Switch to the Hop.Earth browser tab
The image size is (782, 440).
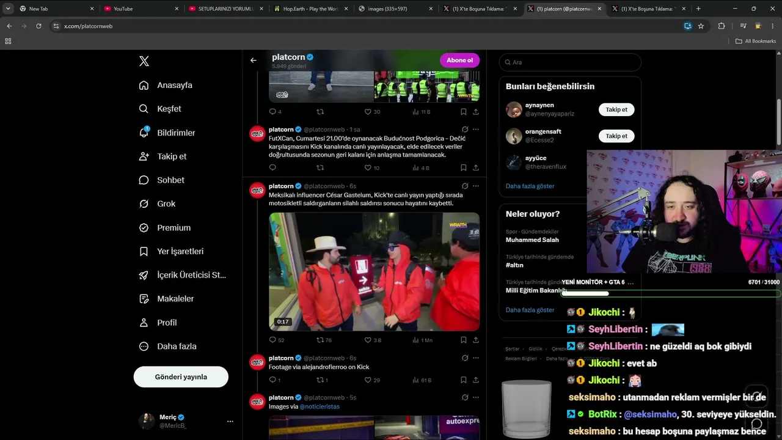(x=311, y=9)
